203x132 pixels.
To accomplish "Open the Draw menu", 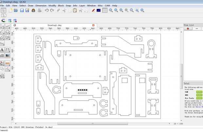I will click(x=30, y=6).
